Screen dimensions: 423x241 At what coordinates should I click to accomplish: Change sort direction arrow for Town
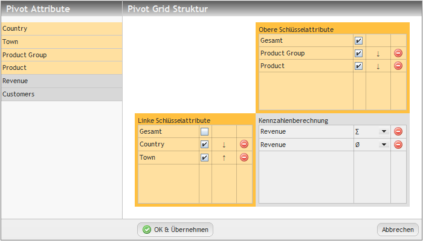click(224, 157)
